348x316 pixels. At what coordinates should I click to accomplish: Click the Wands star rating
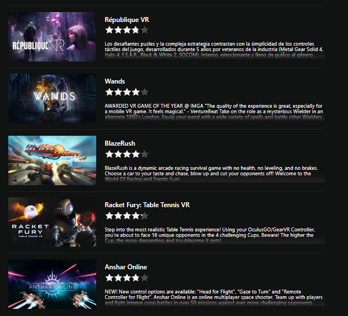click(127, 92)
